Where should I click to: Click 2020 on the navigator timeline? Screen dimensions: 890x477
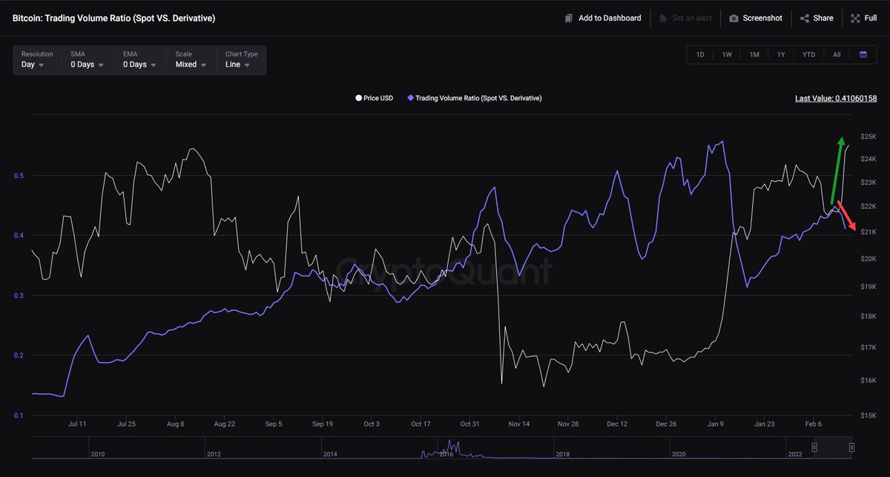click(x=679, y=453)
